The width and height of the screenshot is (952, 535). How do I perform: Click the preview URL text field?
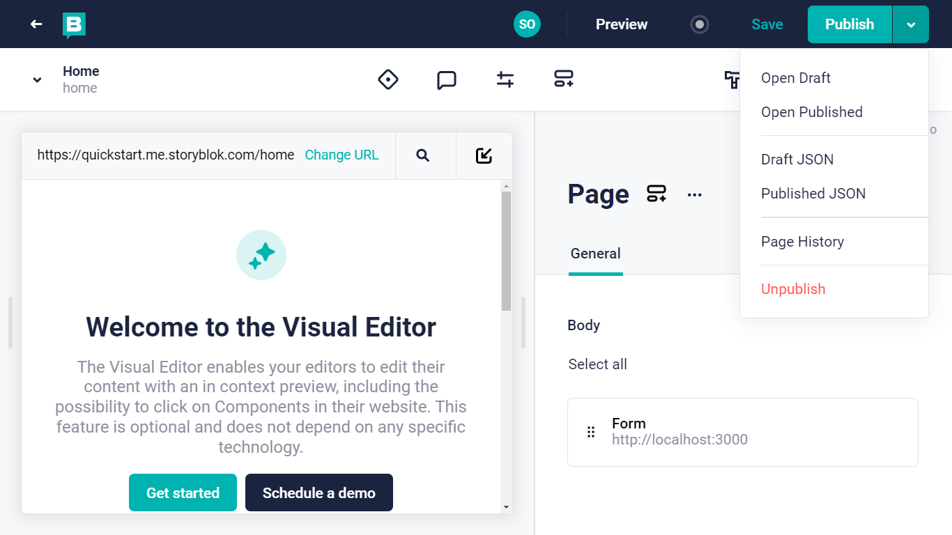(166, 155)
